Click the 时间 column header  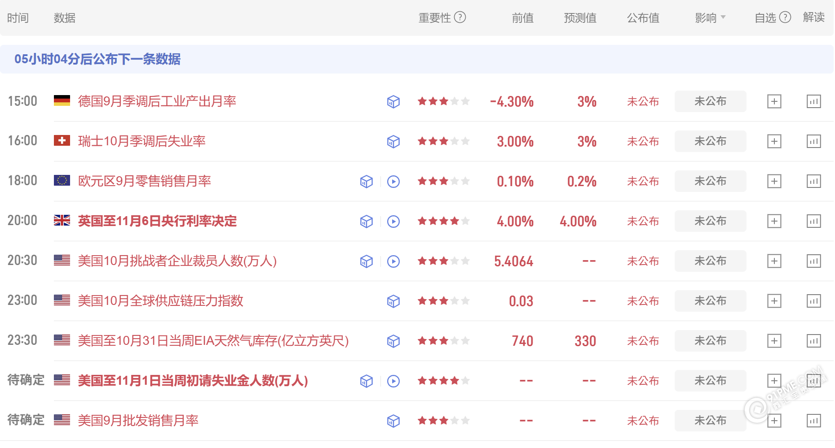point(18,17)
